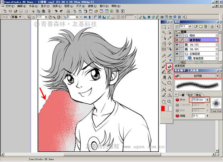The image size is (223, 162).
Task: Hide the 30L 30% tone layer
Action: tap(177, 49)
